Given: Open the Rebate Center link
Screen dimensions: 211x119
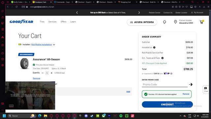Looking at the screenshot, I should point(155,13).
